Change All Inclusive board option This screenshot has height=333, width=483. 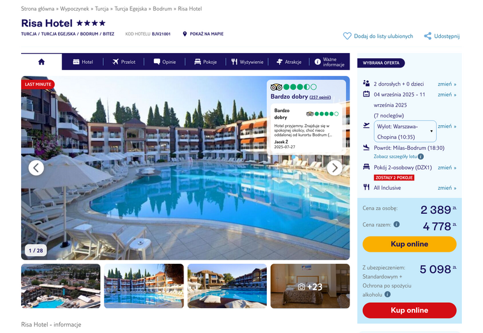click(x=447, y=188)
